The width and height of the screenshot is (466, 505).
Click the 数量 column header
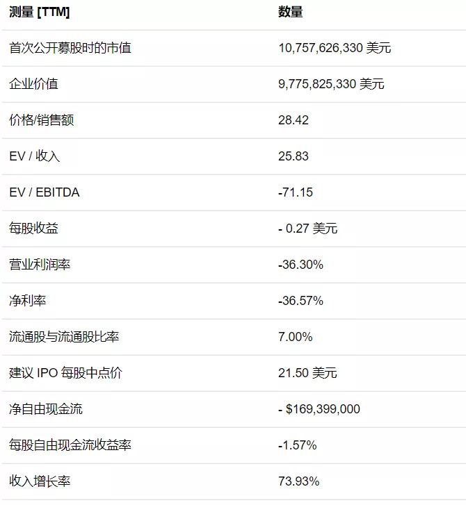[290, 13]
